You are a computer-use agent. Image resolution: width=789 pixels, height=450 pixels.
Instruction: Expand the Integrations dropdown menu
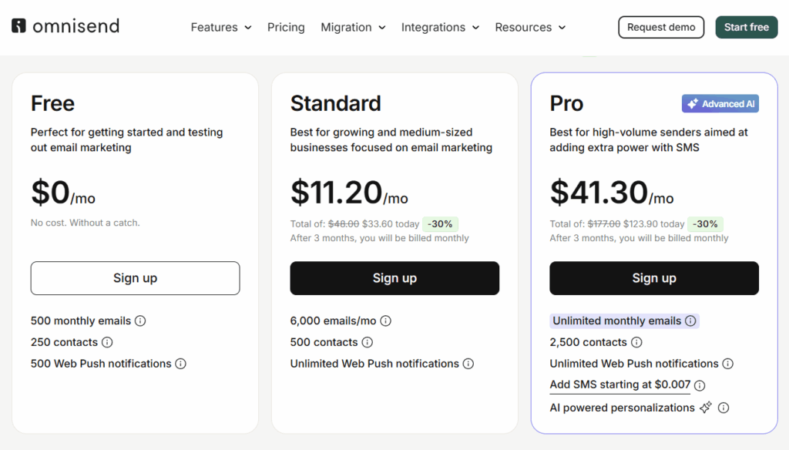click(440, 27)
